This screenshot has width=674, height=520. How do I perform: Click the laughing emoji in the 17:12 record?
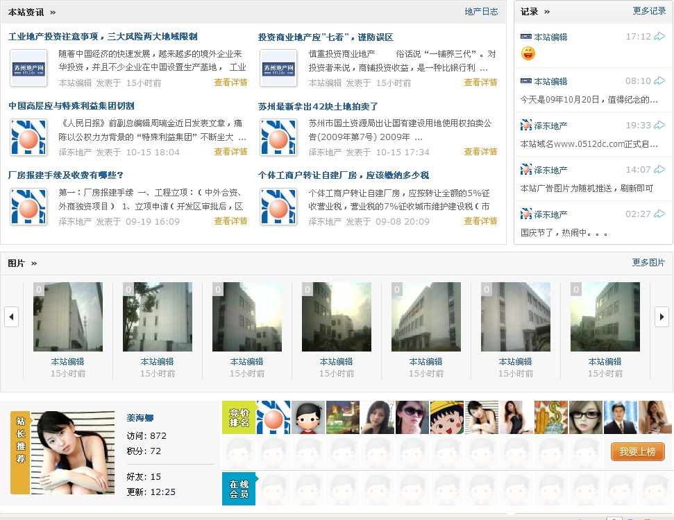[528, 53]
